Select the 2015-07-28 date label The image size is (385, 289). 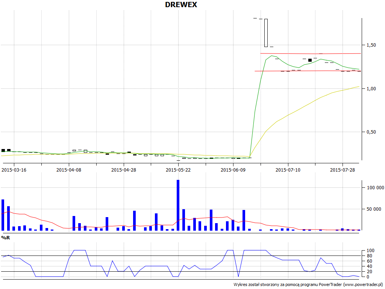point(343,170)
